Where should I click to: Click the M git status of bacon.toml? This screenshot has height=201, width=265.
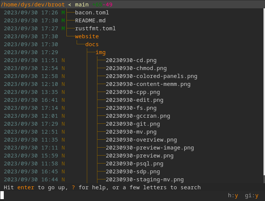point(63,12)
